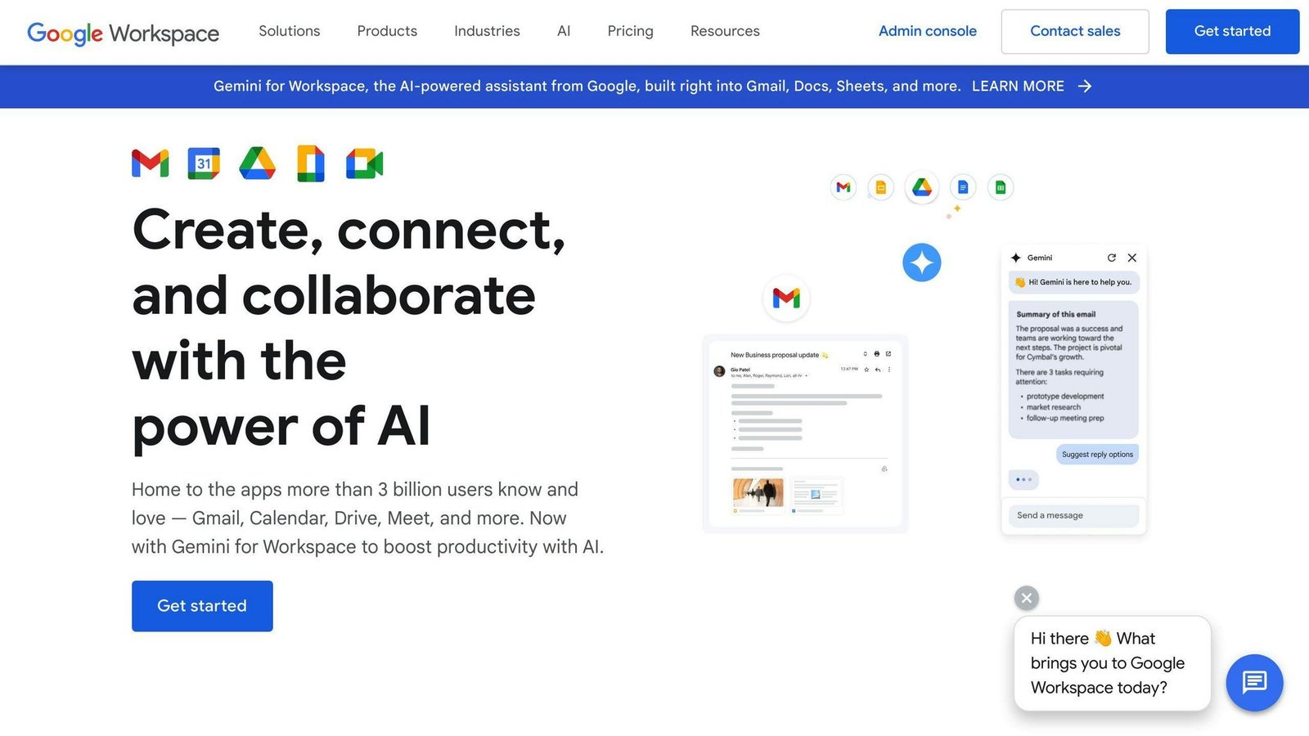Click the yellow-and-blue Docs icon above the headline
The image size is (1309, 736).
coord(311,164)
